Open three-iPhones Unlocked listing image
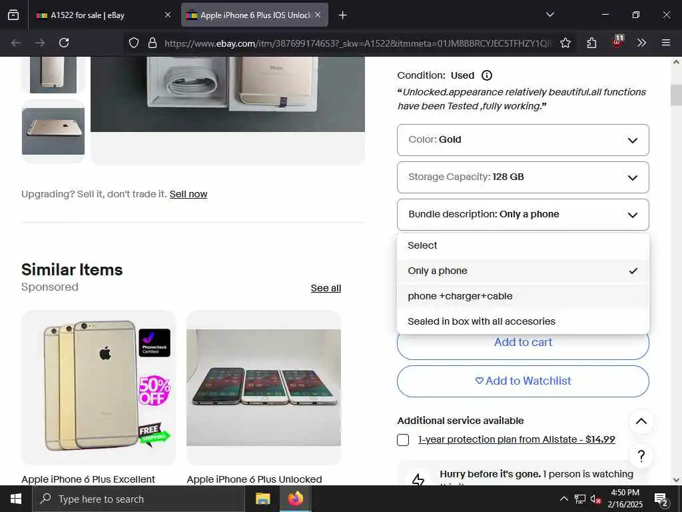This screenshot has width=682, height=512. pyautogui.click(x=264, y=387)
